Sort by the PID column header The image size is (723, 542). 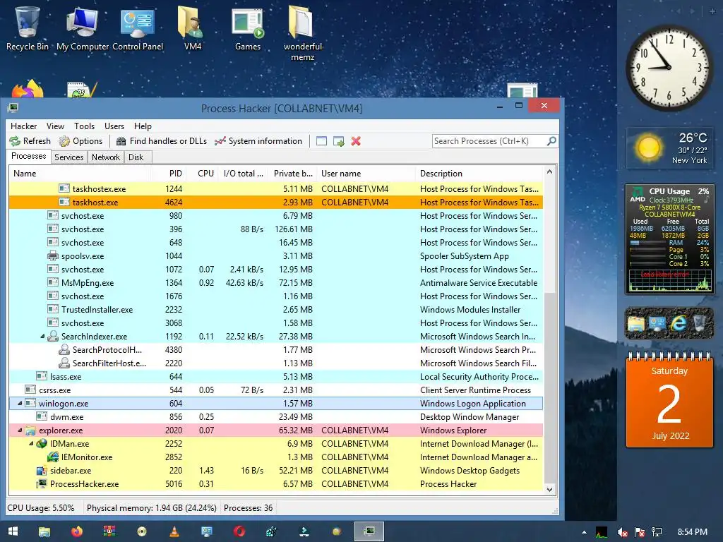[x=169, y=174]
